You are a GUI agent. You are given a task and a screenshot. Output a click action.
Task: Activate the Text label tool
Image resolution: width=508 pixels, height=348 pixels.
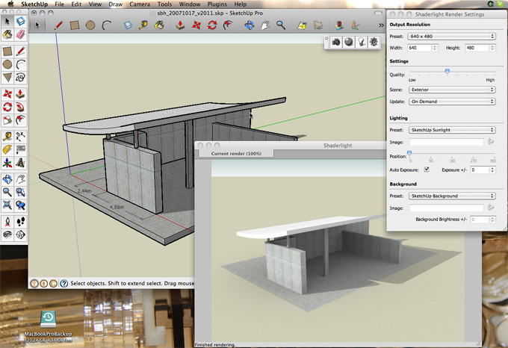click(x=20, y=149)
